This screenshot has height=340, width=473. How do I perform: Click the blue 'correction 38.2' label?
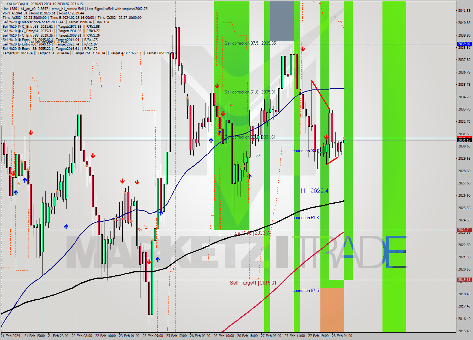click(x=305, y=151)
